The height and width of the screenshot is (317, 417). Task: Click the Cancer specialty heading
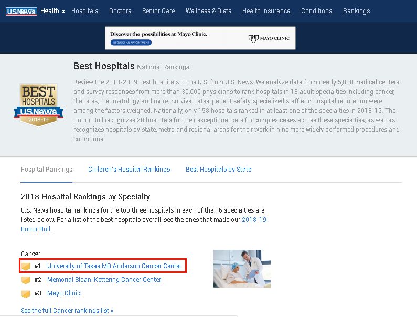pyautogui.click(x=30, y=254)
